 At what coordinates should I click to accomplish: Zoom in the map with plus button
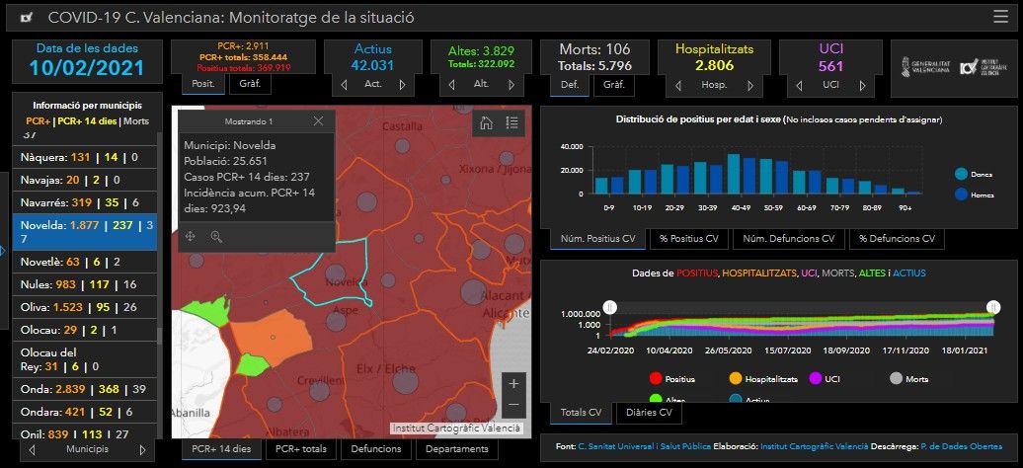pos(512,383)
